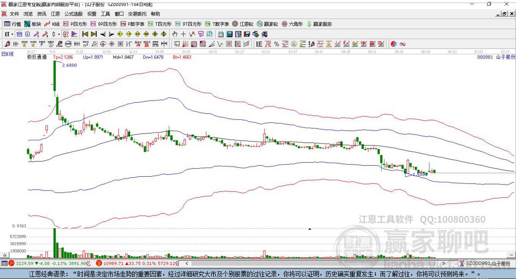Jump to last bar with skip-forward icon
The height and width of the screenshot is (279, 516).
tap(94, 34)
